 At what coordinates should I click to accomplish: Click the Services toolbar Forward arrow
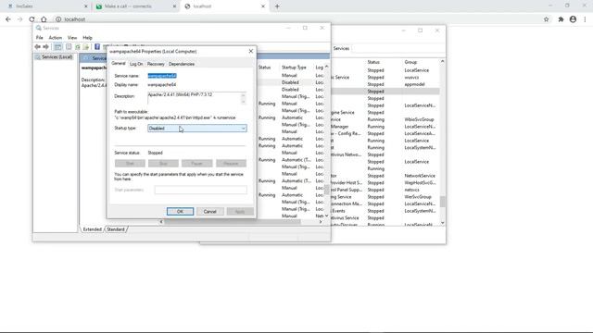pyautogui.click(x=45, y=47)
